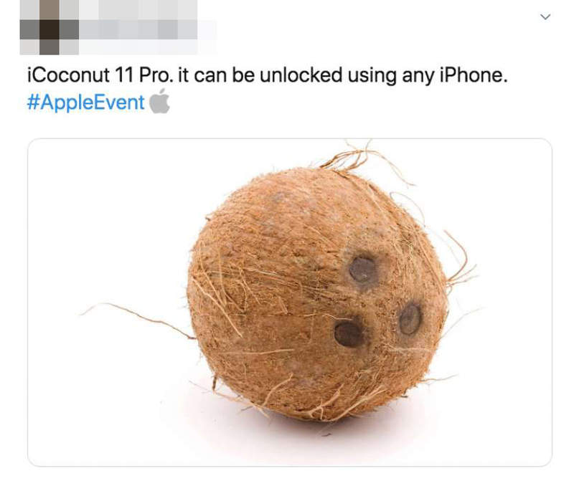Click the long fiber strand left of coconut

(137, 319)
